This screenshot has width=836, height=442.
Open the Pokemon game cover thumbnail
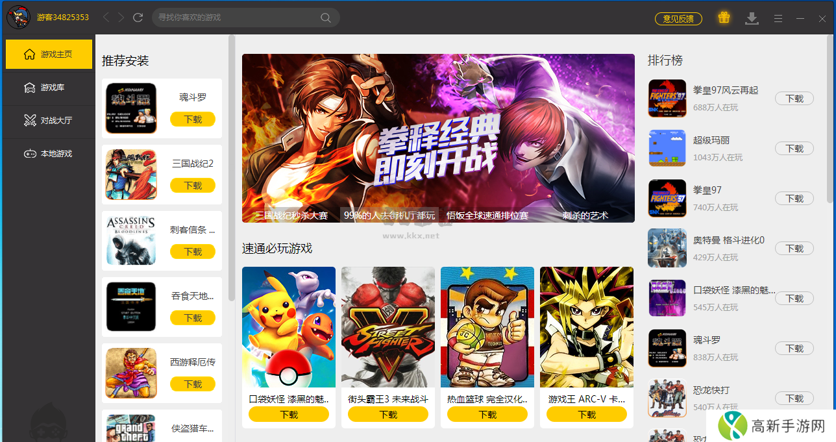click(x=289, y=327)
